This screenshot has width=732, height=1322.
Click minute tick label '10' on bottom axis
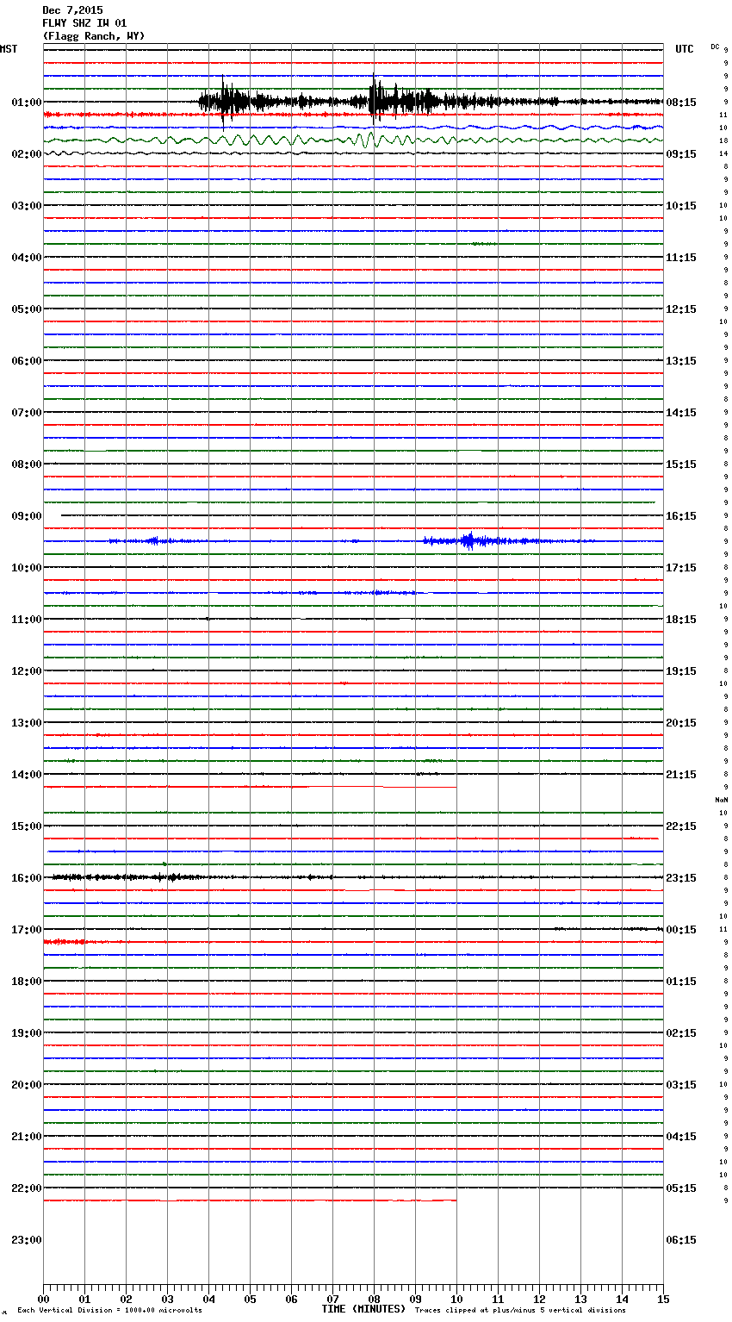pyautogui.click(x=456, y=1299)
